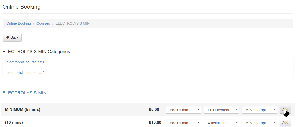Click the Online Booking page heading
Image resolution: width=298 pixels, height=127 pixels.
click(21, 7)
